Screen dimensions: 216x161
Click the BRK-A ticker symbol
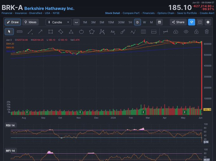(12, 7)
